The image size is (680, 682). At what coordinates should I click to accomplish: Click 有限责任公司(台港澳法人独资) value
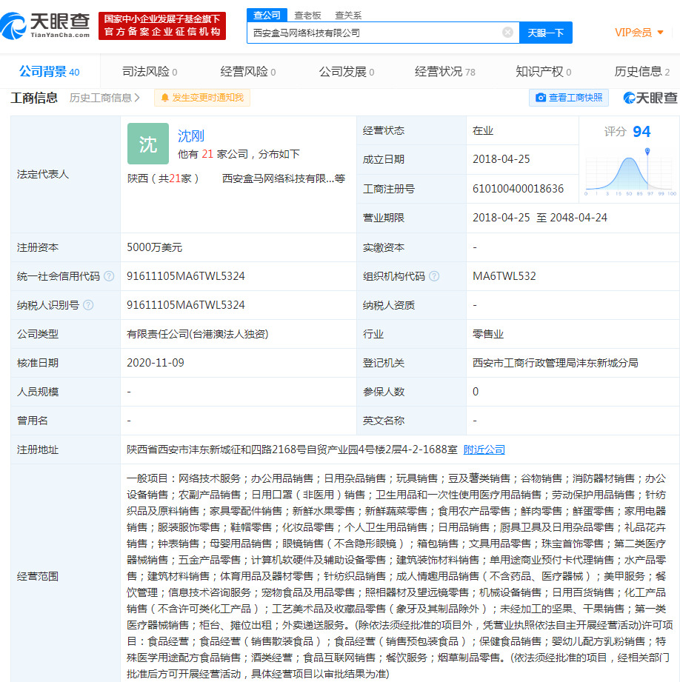coord(198,334)
